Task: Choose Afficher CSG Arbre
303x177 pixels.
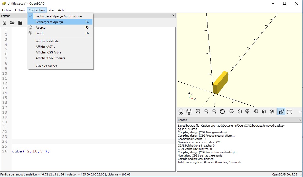Action: click(x=60, y=52)
